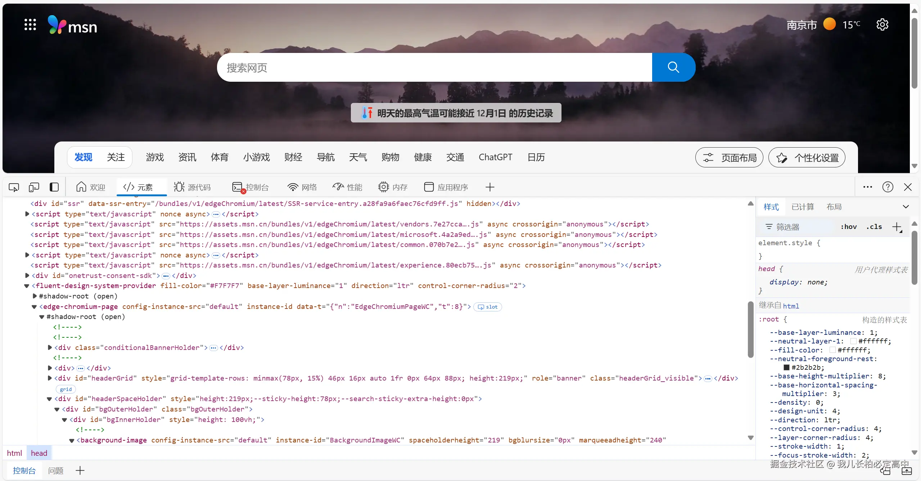Open the 已计算 computed styles tab

pos(803,207)
